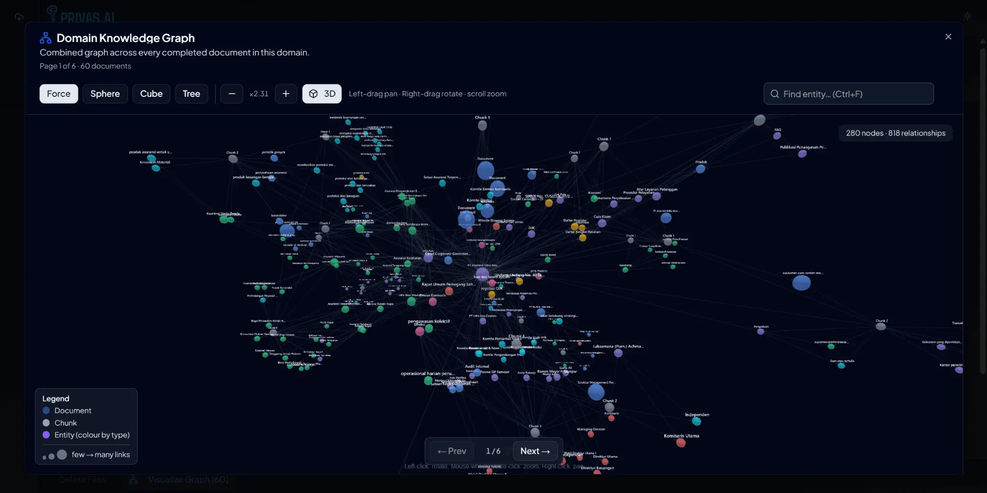Select the Alur Layanan Pelanggan node
987x493 pixels.
(656, 196)
